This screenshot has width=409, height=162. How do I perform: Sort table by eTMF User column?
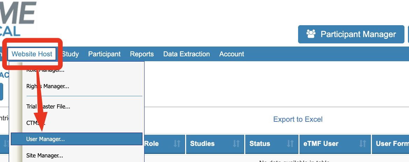coord(335,144)
